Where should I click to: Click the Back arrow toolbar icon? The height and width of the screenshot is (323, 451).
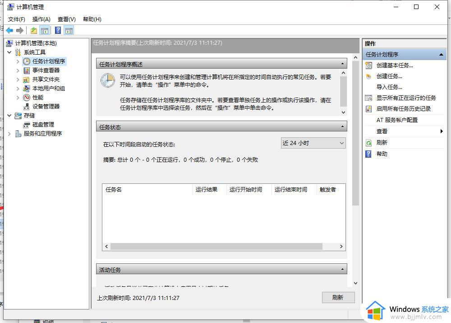pos(9,30)
